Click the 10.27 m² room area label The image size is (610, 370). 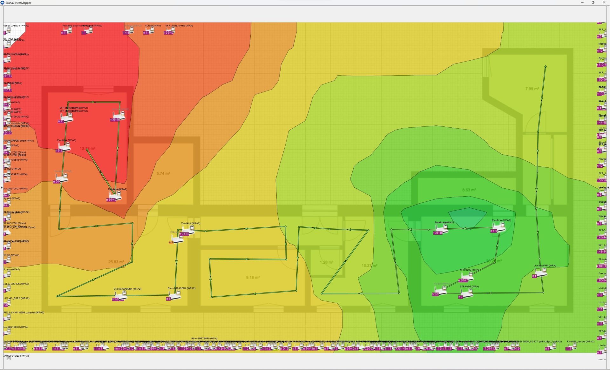[369, 265]
